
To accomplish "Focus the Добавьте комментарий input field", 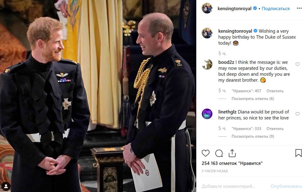I will [x=234, y=186].
